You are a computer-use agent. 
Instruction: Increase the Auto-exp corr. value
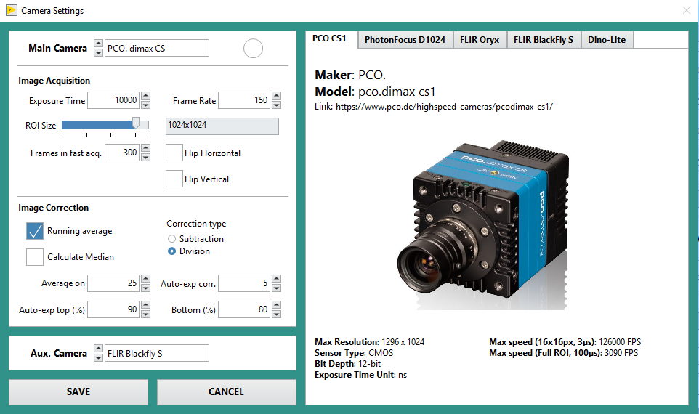[276, 279]
